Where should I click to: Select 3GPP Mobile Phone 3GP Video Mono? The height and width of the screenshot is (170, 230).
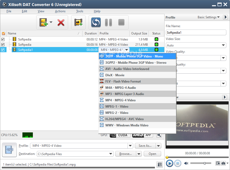pyautogui.click(x=137, y=56)
